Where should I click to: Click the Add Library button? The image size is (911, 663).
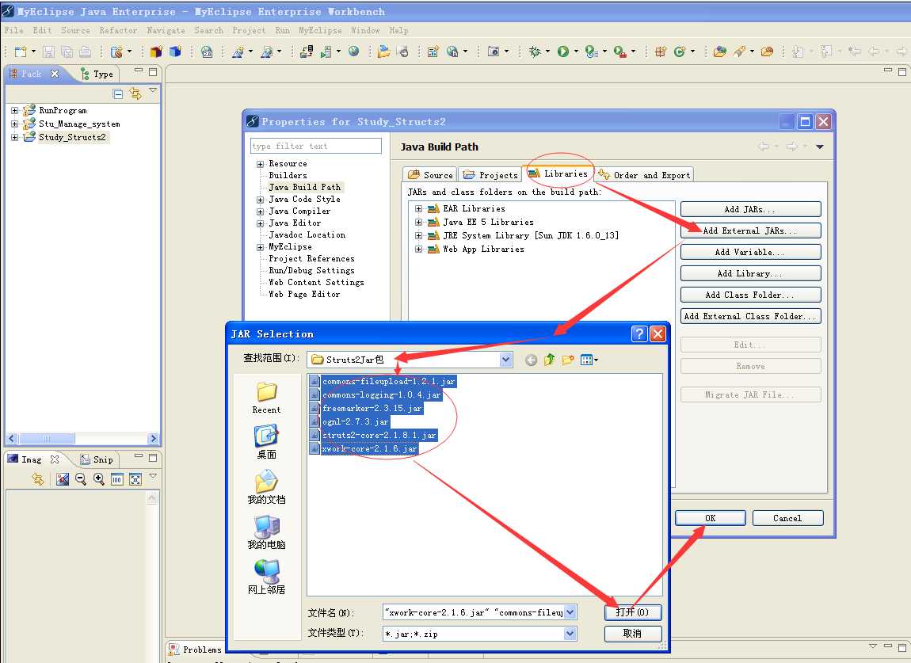tap(751, 273)
